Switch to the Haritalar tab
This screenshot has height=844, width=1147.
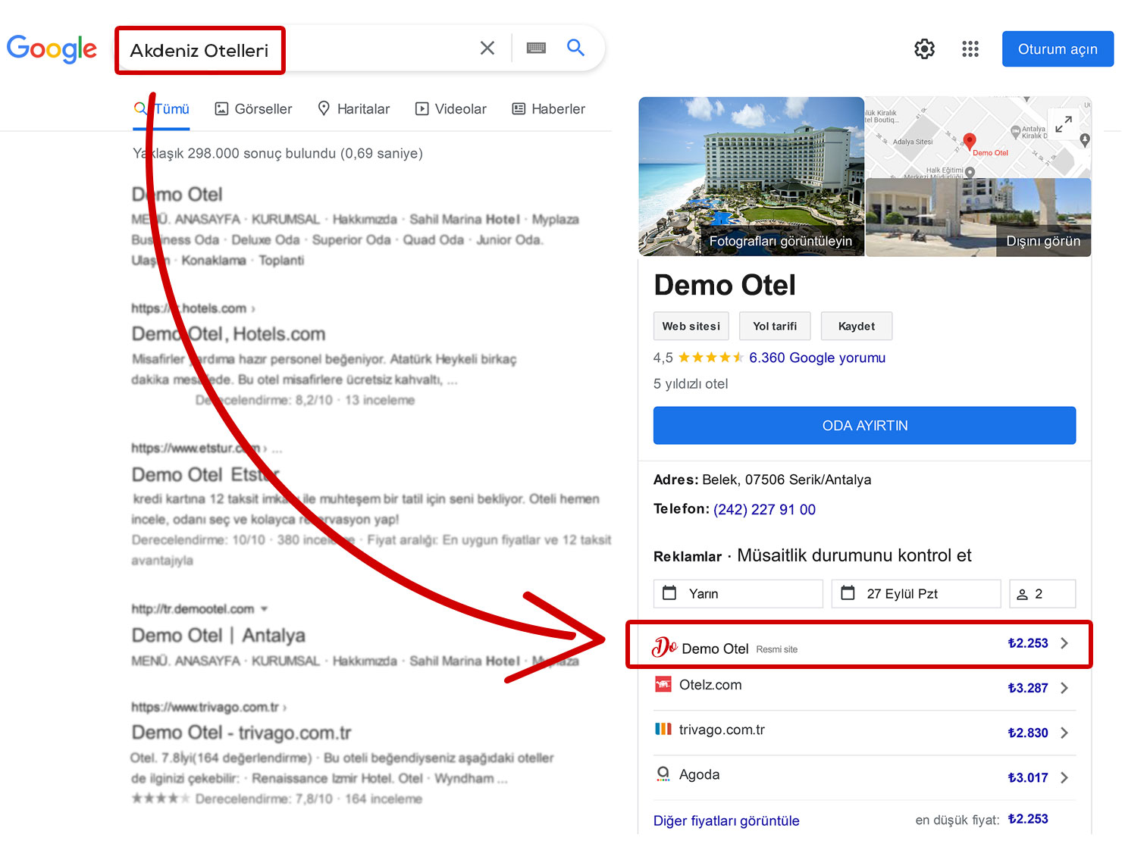(353, 109)
